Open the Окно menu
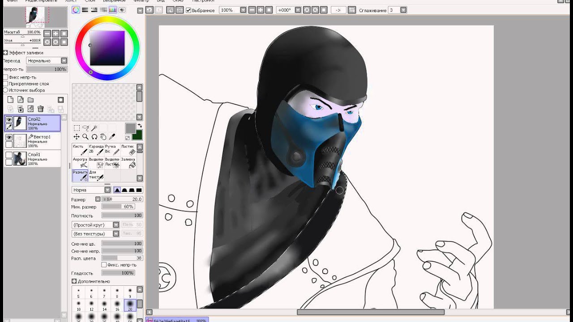 (x=178, y=1)
